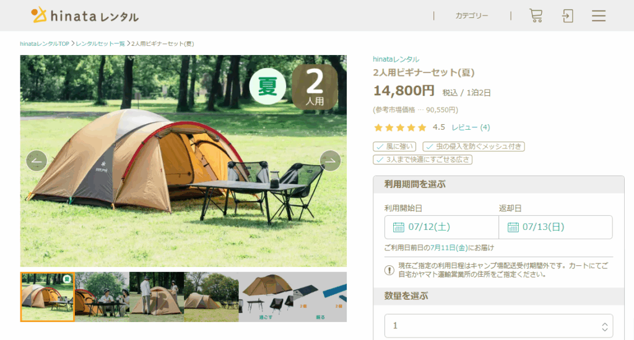Image resolution: width=634 pixels, height=340 pixels.
Task: Open the 返却日 date picker 07/13(日)
Action: [x=555, y=227]
